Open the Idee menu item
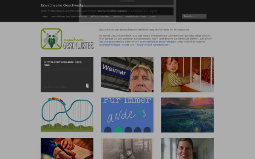The height and width of the screenshot is (159, 255). 45,17
